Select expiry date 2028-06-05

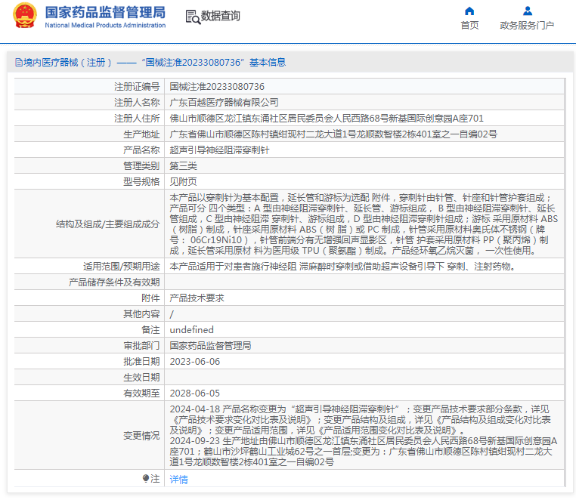195,393
